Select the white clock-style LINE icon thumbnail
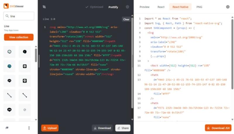Image resolution: width=234 pixels, height=134 pixels. click(x=9, y=52)
